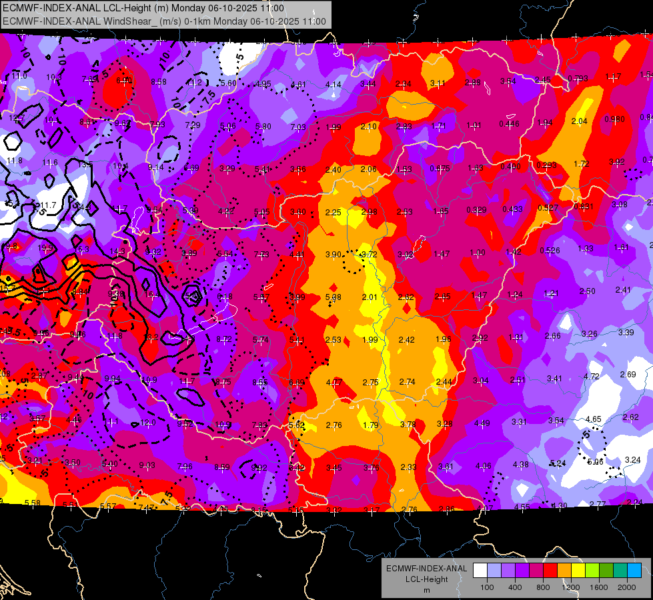Click the wind shear value '0.400'
Viewport: 653px width, 600px height.
510,167
